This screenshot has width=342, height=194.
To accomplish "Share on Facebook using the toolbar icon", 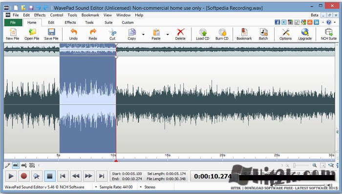I will (x=277, y=22).
